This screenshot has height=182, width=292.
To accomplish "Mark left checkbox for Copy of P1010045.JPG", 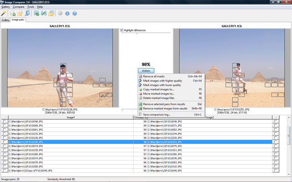I will coord(5,171).
